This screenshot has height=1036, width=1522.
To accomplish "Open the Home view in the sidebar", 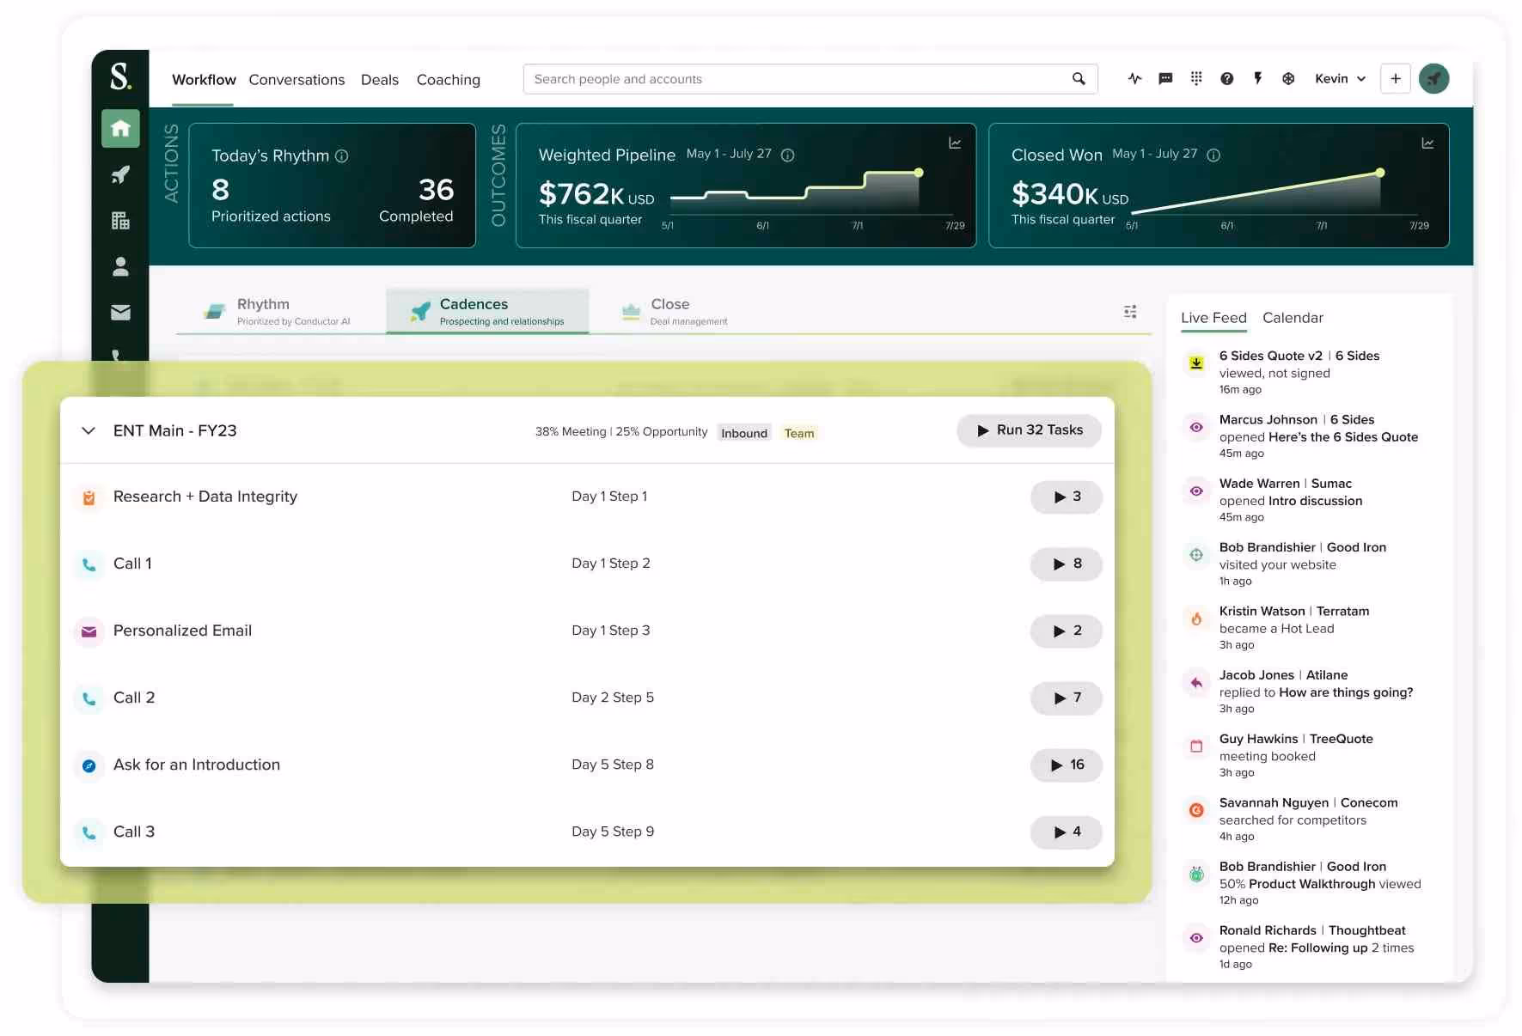I will coord(120,129).
